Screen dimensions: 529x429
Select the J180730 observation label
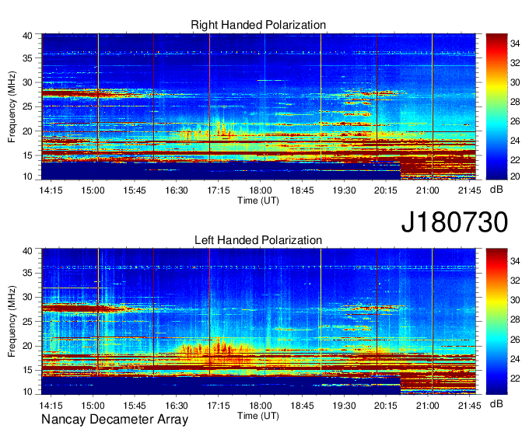(x=454, y=222)
